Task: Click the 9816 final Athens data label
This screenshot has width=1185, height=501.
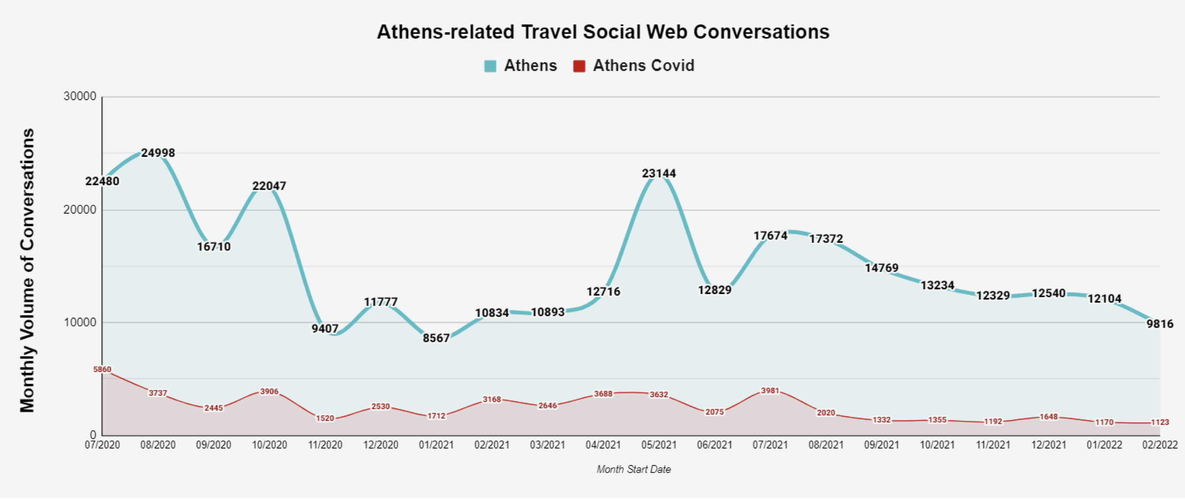Action: (x=1160, y=324)
